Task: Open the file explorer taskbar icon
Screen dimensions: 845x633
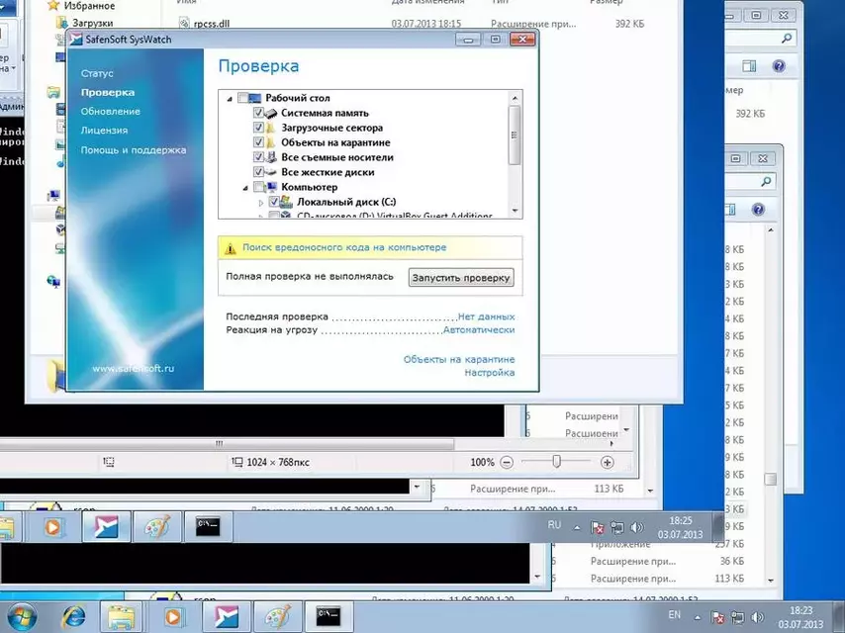Action: tap(122, 617)
